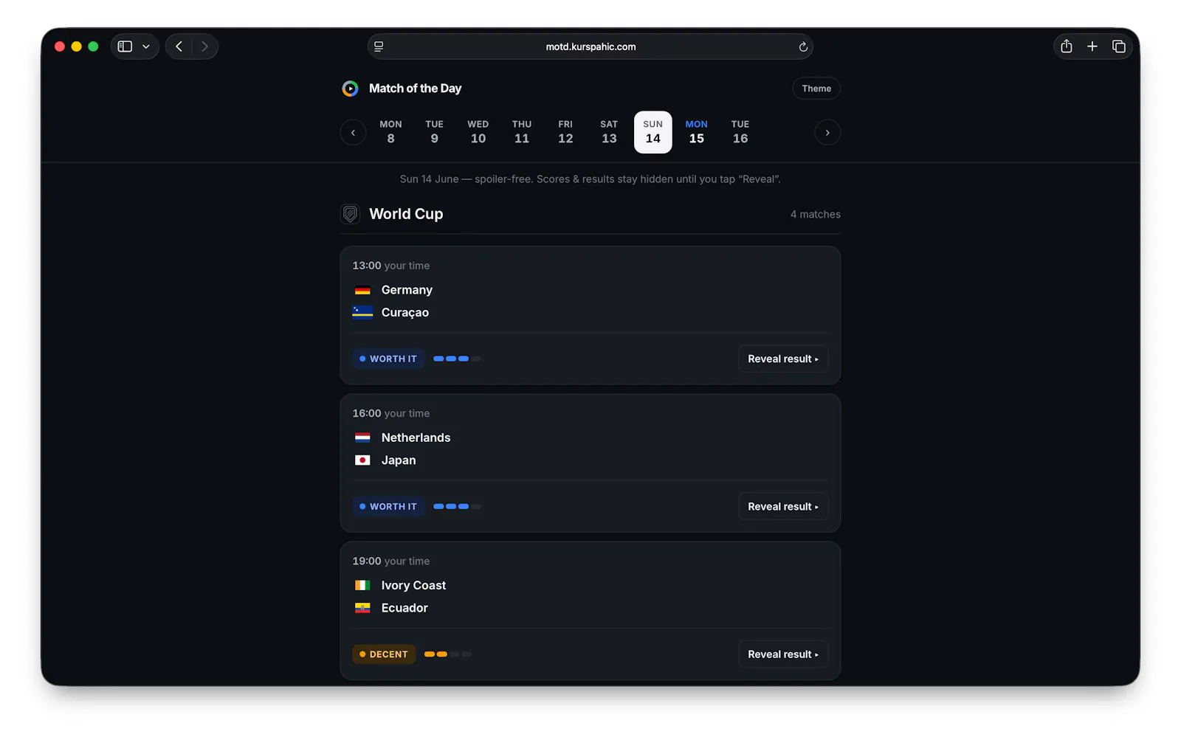Reveal result for Netherlands vs Japan
Viewport: 1181px width, 740px height.
(x=783, y=506)
